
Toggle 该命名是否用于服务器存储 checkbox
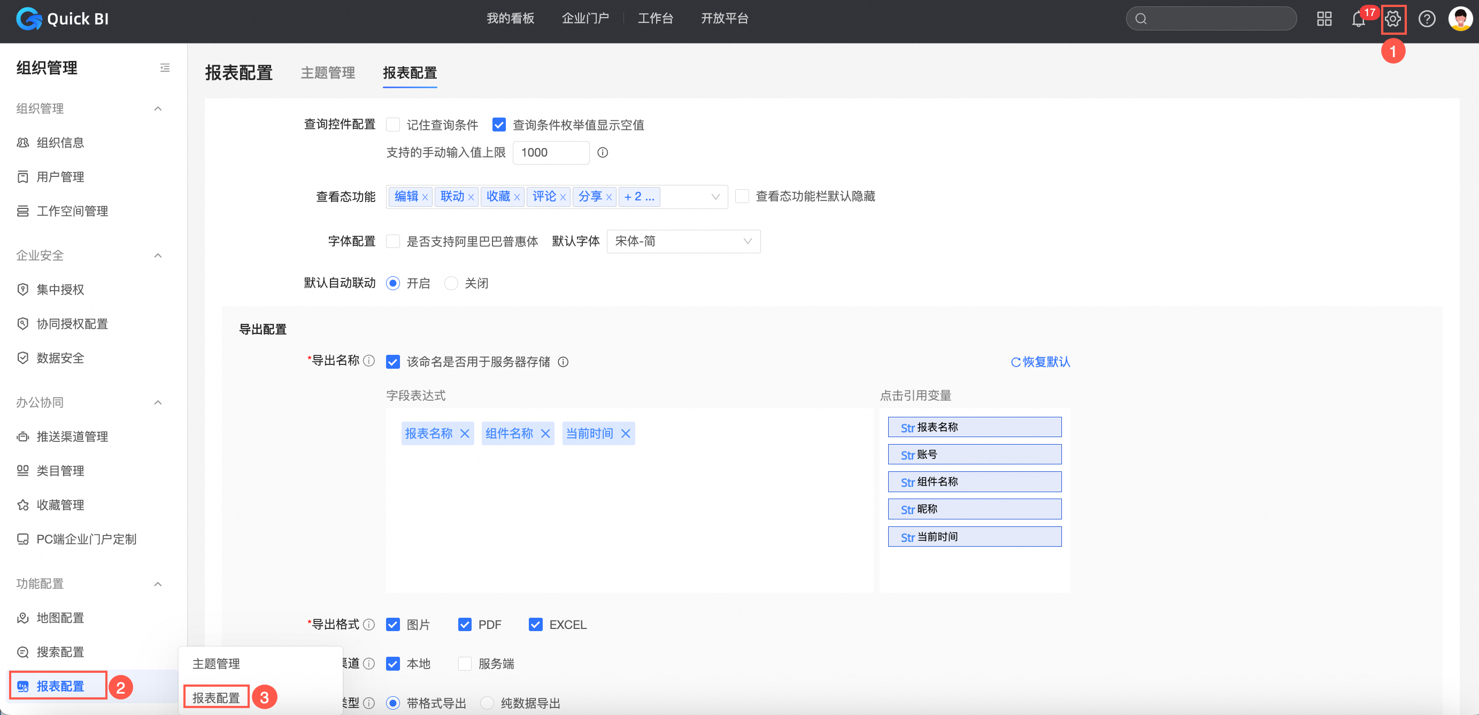pos(392,362)
